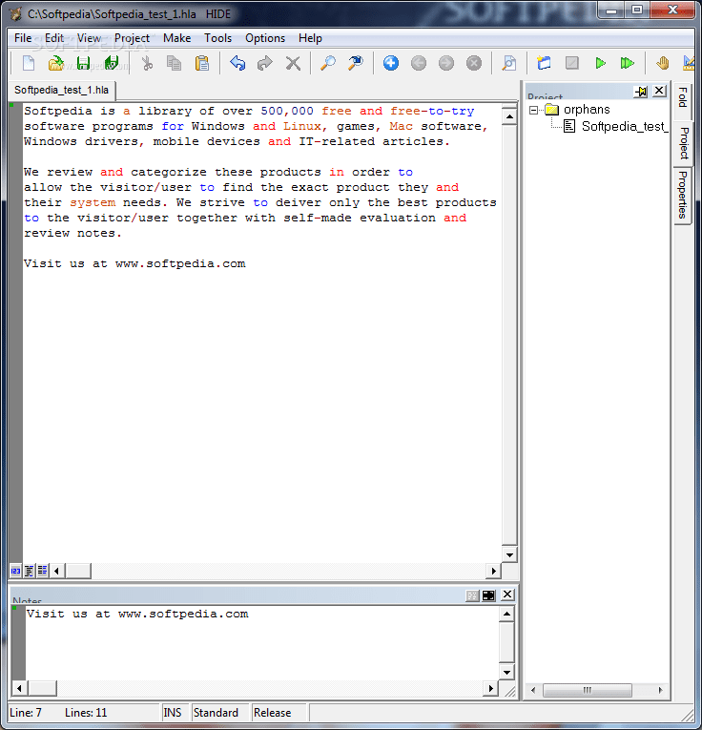Image resolution: width=702 pixels, height=730 pixels.
Task: Click the Project panel horizontal scrollbar thumb
Action: 588,690
